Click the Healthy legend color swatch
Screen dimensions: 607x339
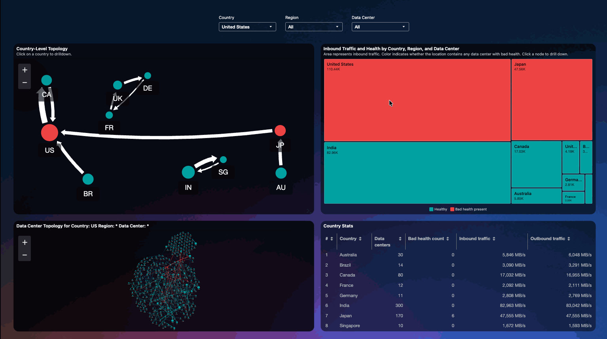click(x=431, y=209)
